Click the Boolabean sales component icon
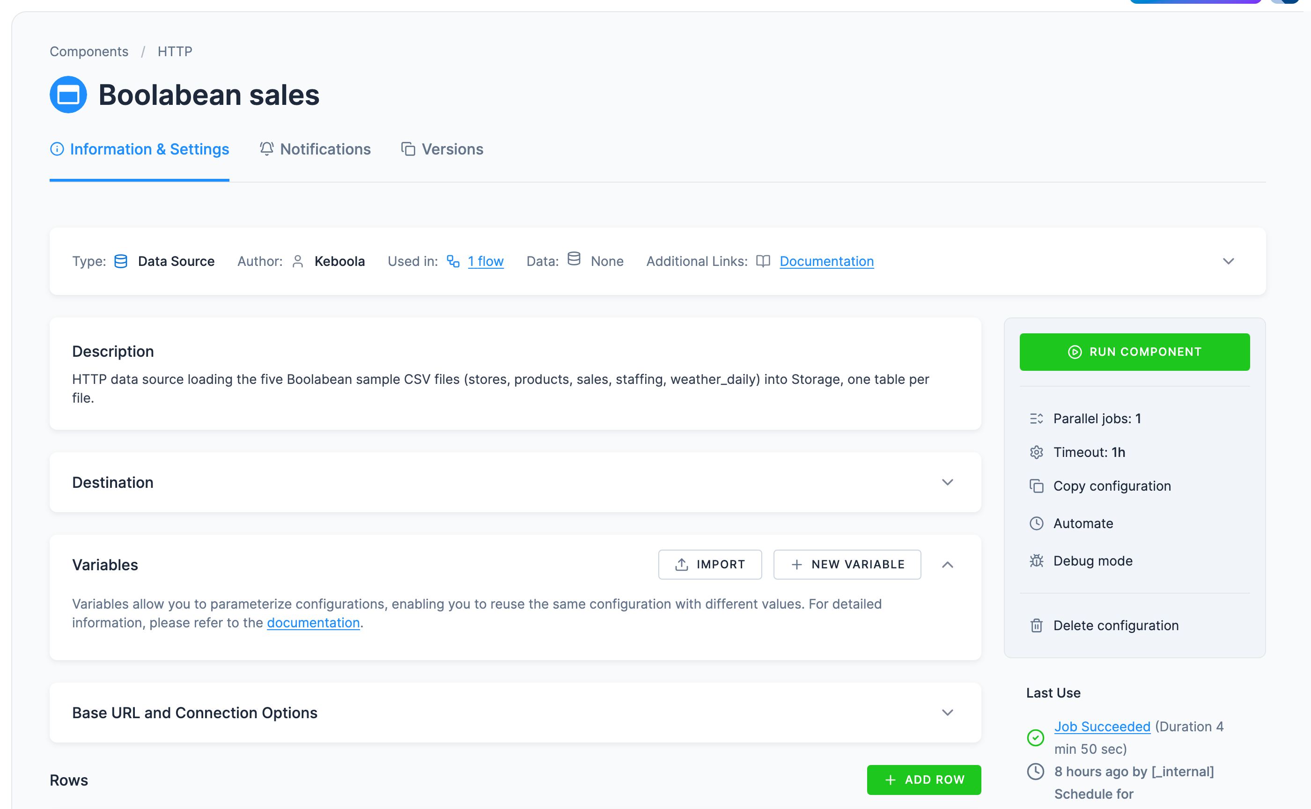The width and height of the screenshot is (1311, 809). [x=68, y=95]
